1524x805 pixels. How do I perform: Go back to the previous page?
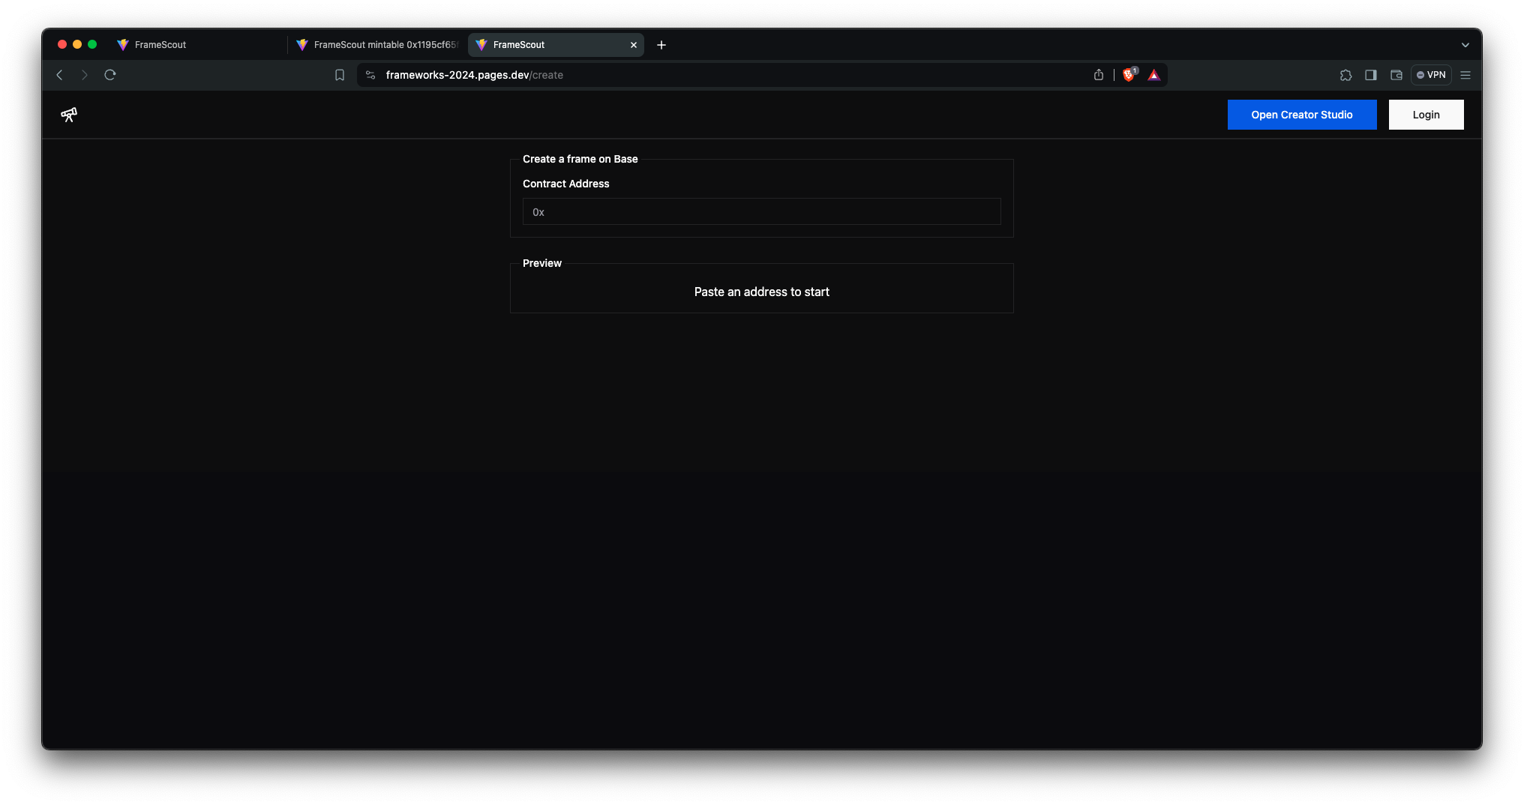coord(59,75)
